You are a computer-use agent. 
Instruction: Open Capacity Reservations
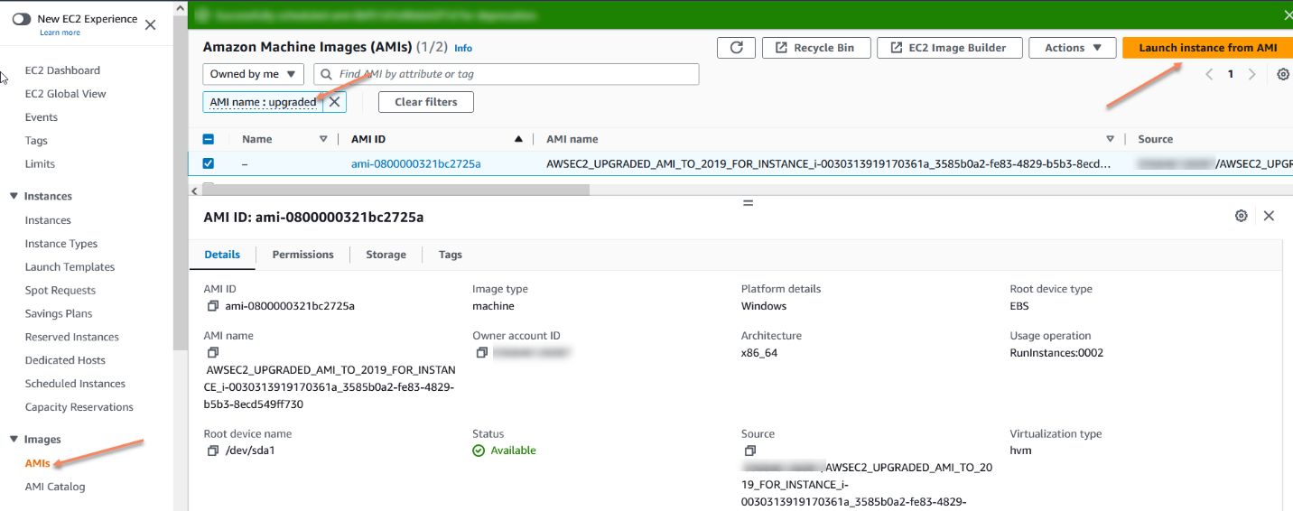click(79, 407)
